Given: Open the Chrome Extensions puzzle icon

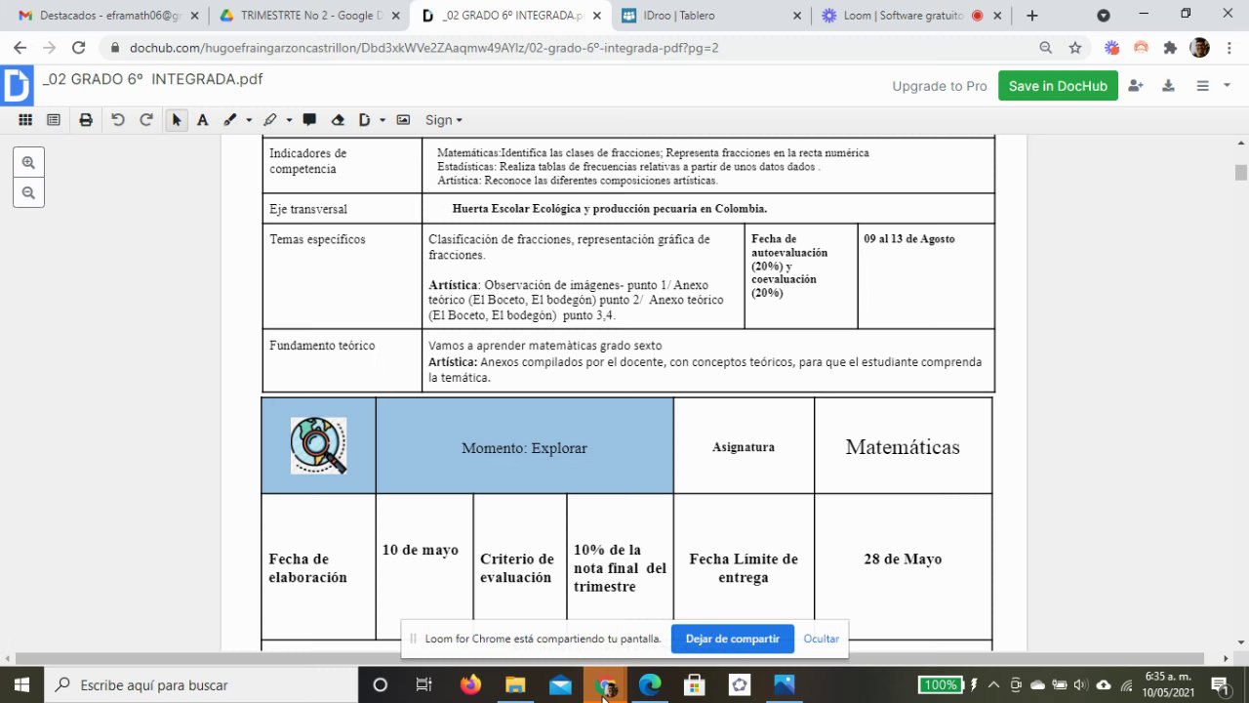Looking at the screenshot, I should point(1170,47).
